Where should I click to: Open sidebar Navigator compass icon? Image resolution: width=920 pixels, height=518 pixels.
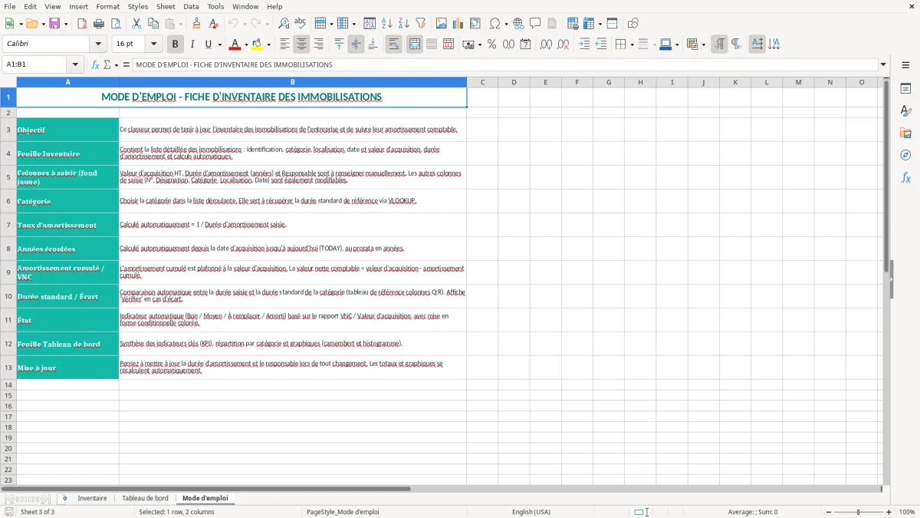(x=905, y=155)
